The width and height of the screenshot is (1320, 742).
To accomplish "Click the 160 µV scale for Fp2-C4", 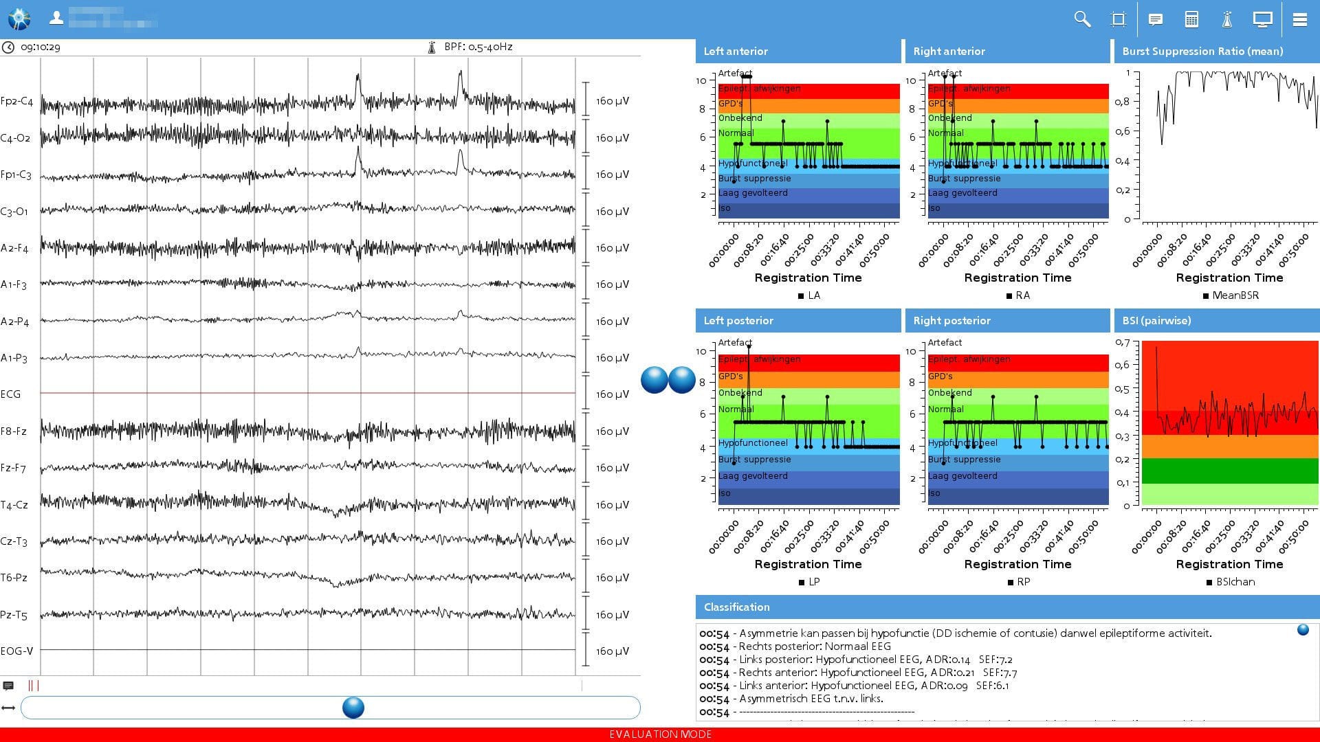I will click(612, 101).
